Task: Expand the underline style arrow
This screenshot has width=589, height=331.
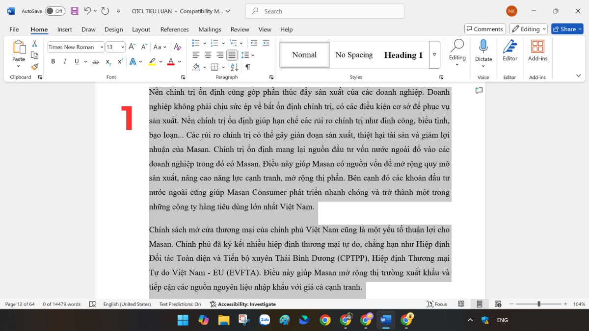Action: tap(85, 62)
